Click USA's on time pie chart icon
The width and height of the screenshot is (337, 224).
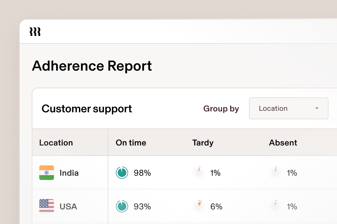tap(122, 206)
